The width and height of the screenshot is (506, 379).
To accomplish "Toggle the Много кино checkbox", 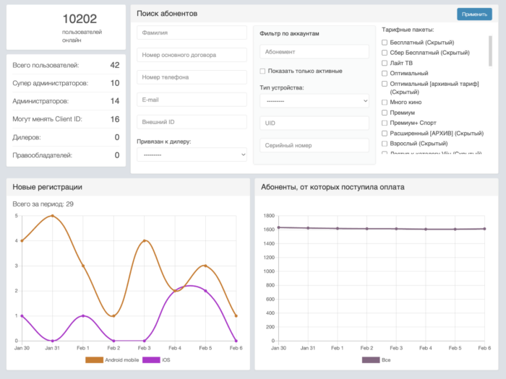I will tap(385, 103).
